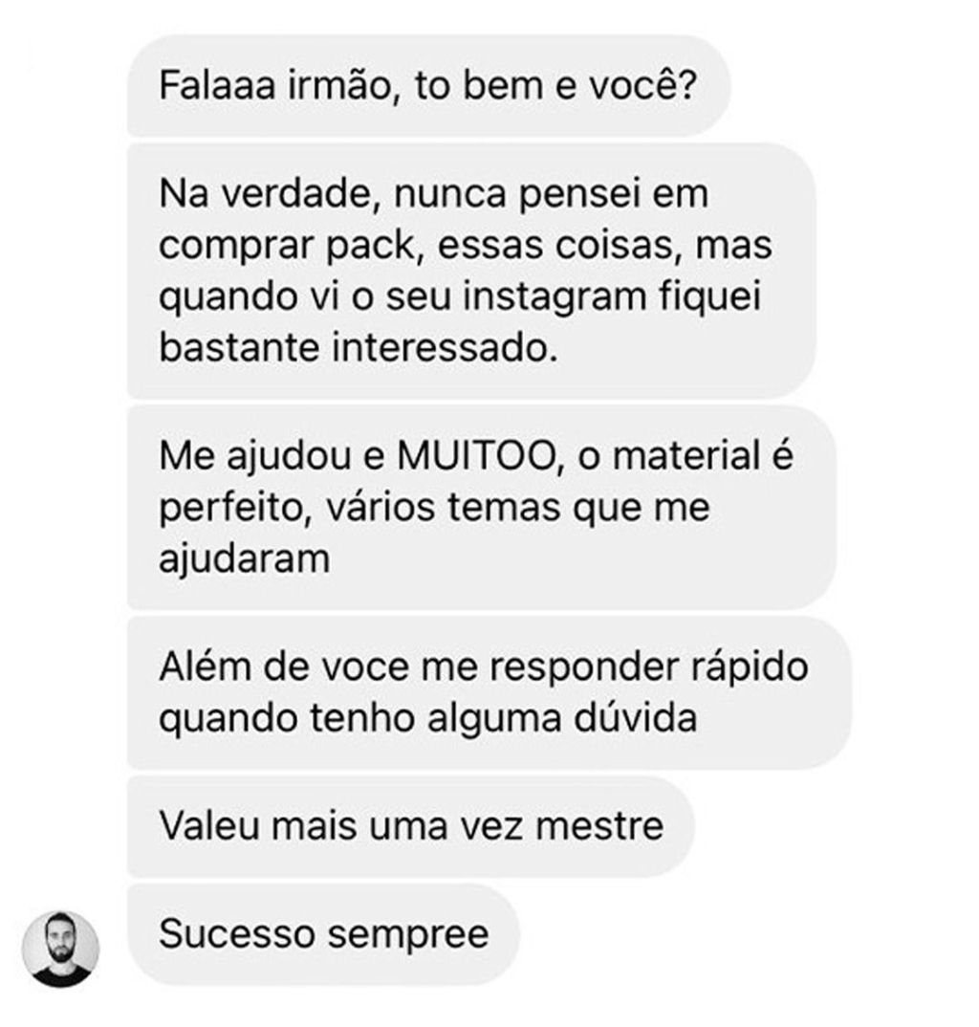Select the "Valeu mais uma vez mestre" bubble
Screen dimensions: 979x1027
(410, 826)
